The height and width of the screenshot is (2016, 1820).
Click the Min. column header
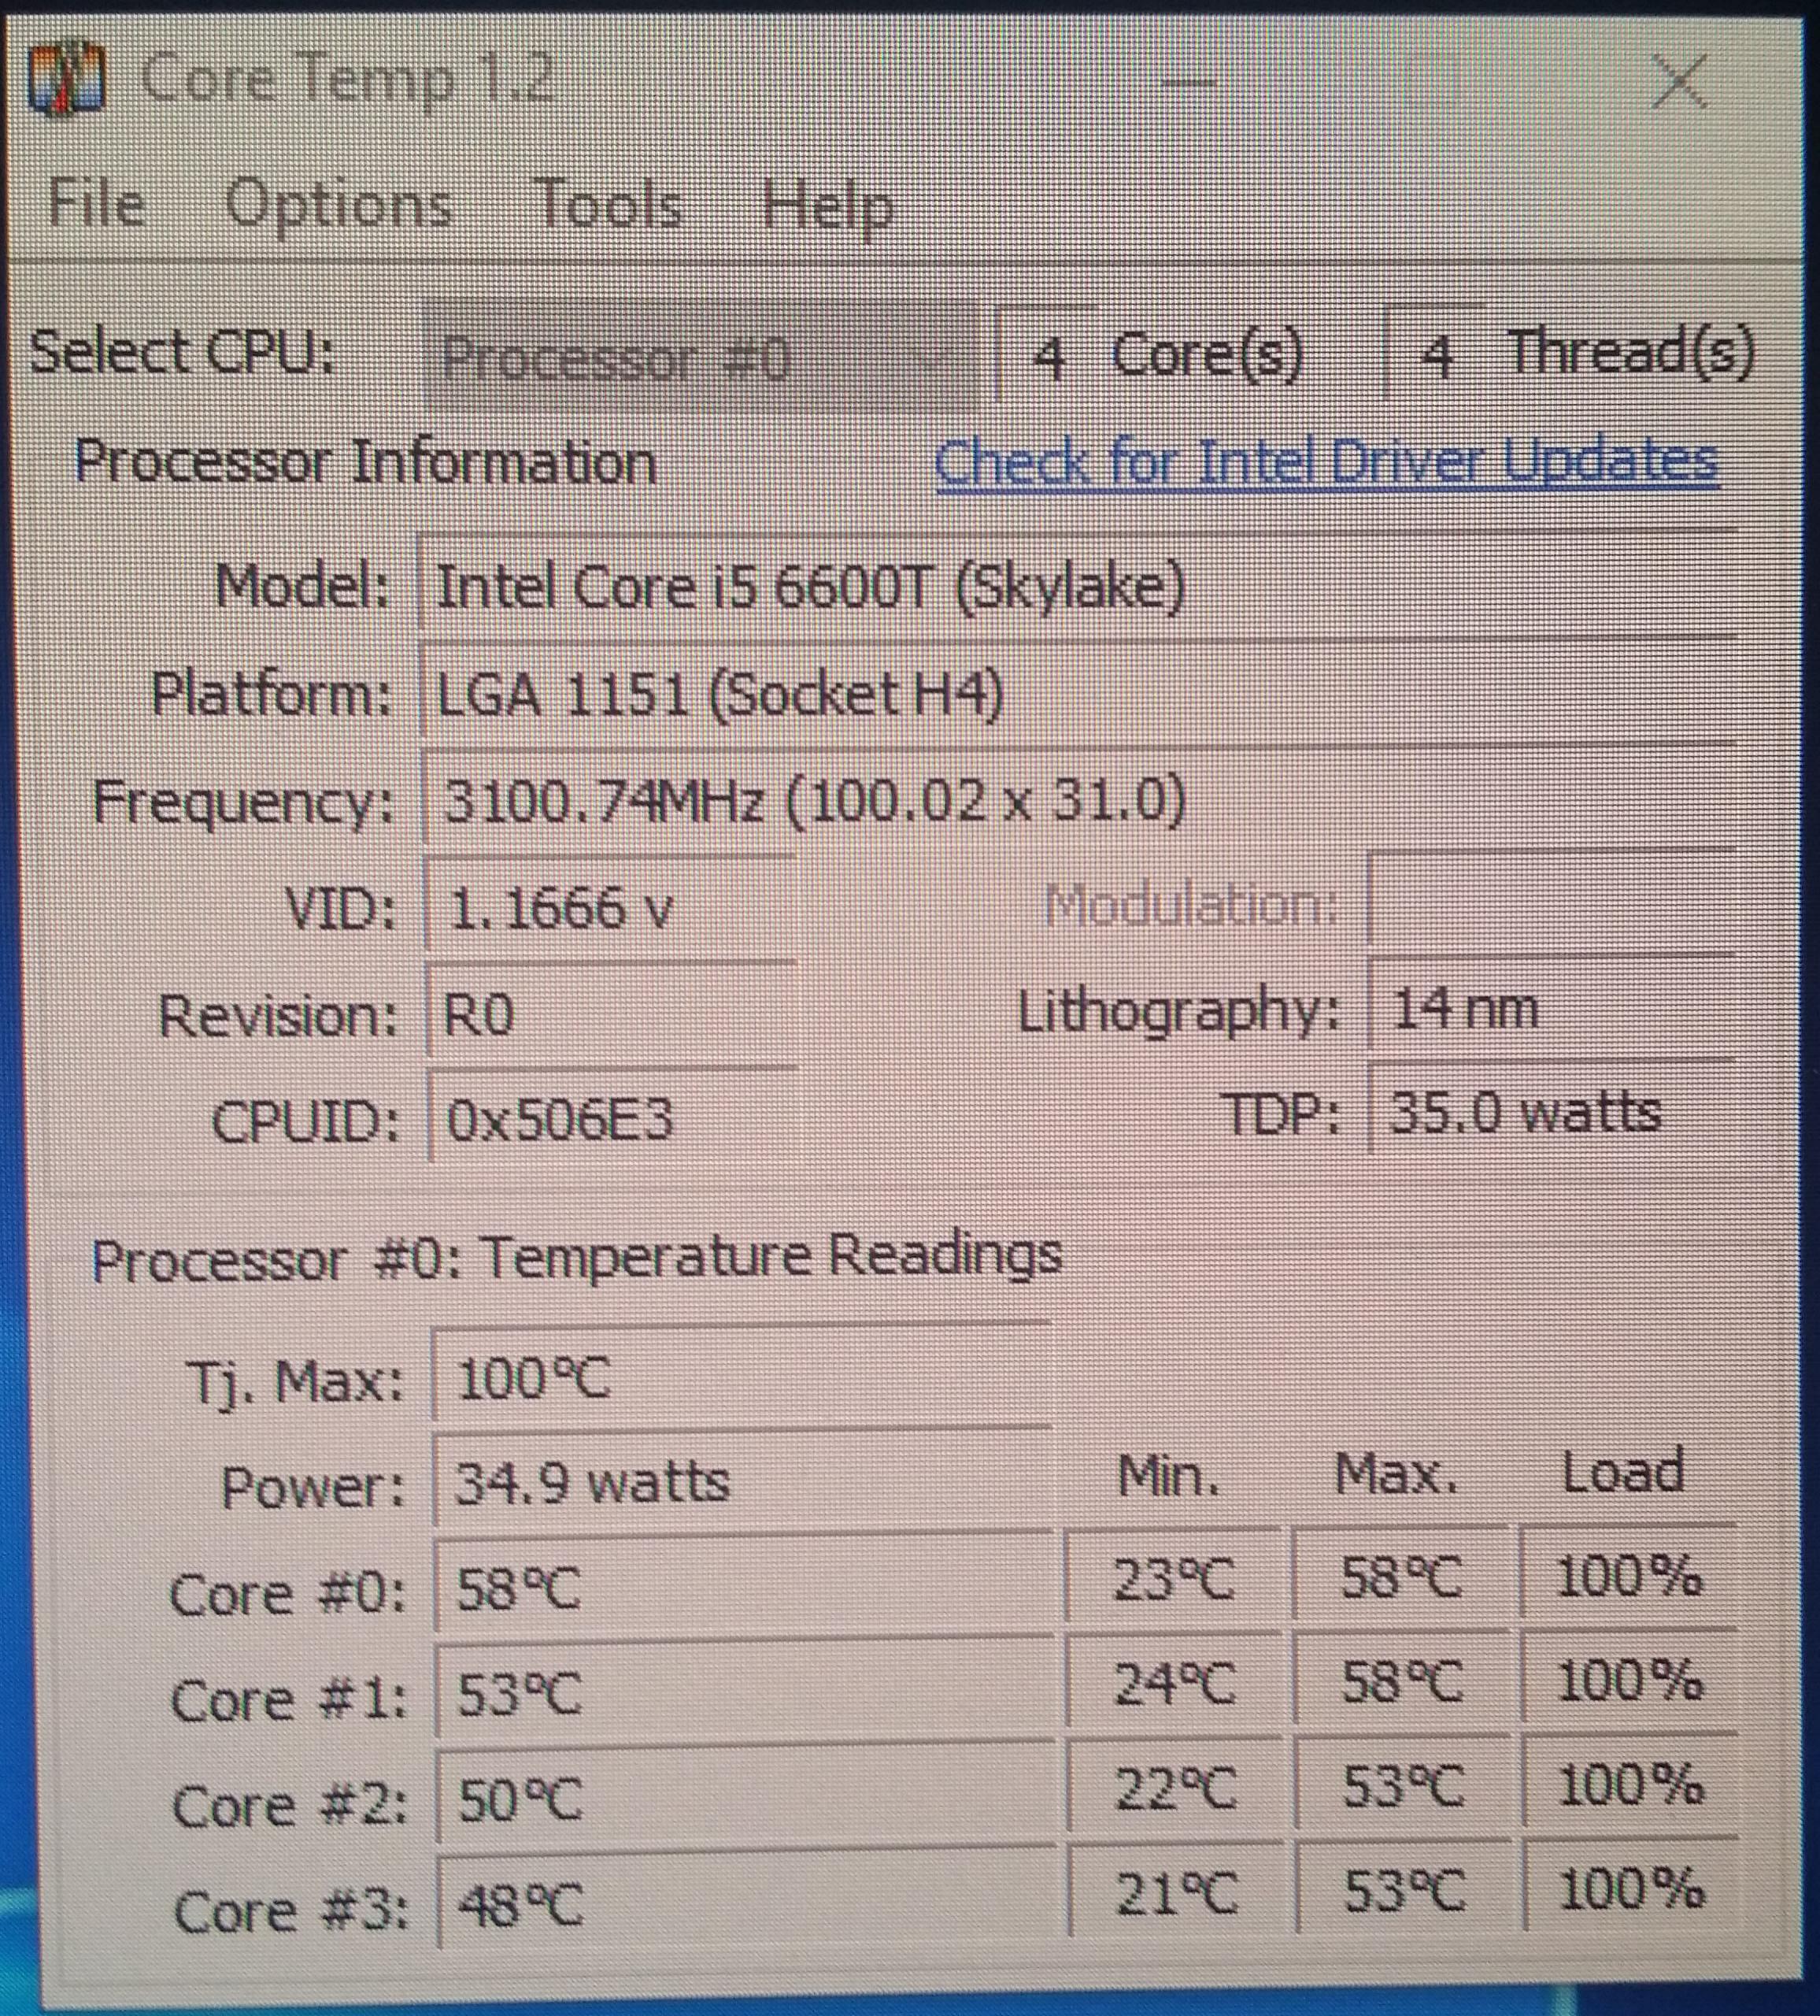coord(1168,1476)
